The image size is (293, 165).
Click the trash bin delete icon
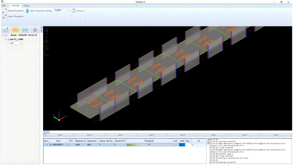35,30
